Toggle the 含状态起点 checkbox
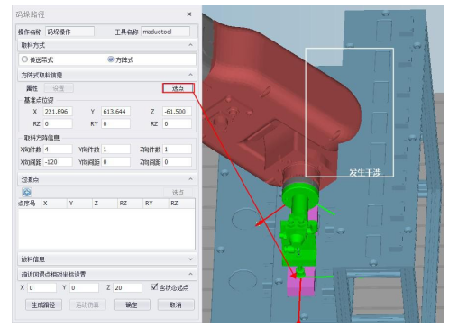Viewport: 449px width, 327px height. 154,287
